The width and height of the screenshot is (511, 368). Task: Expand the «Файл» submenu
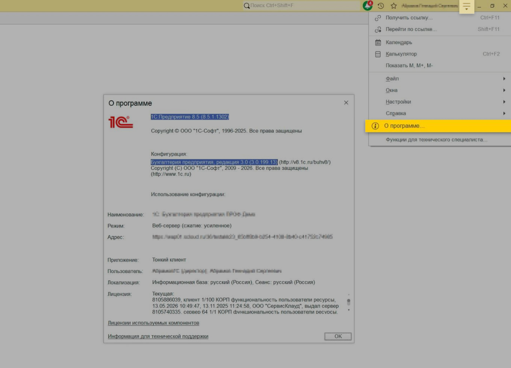440,79
